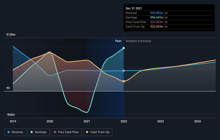Click the Free Cash Flow tooltip row label
The height and width of the screenshot is (140, 220).
click(136, 22)
